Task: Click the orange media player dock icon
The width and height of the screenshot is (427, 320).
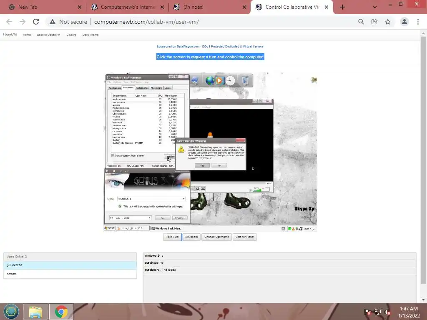Action: (220, 81)
